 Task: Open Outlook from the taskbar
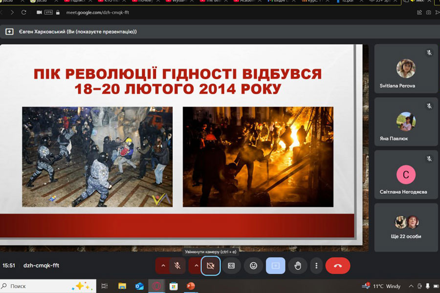point(139,286)
